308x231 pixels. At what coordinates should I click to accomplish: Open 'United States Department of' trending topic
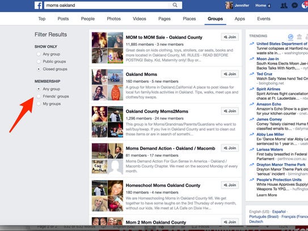282,44
